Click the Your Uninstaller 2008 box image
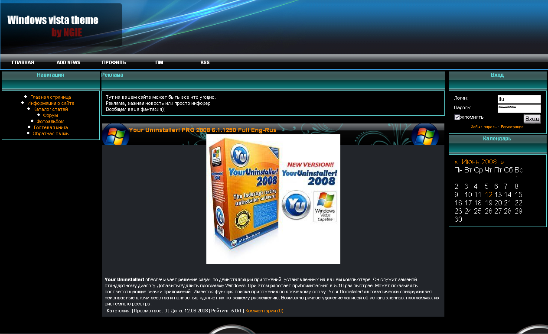The height and width of the screenshot is (334, 548). (273, 199)
